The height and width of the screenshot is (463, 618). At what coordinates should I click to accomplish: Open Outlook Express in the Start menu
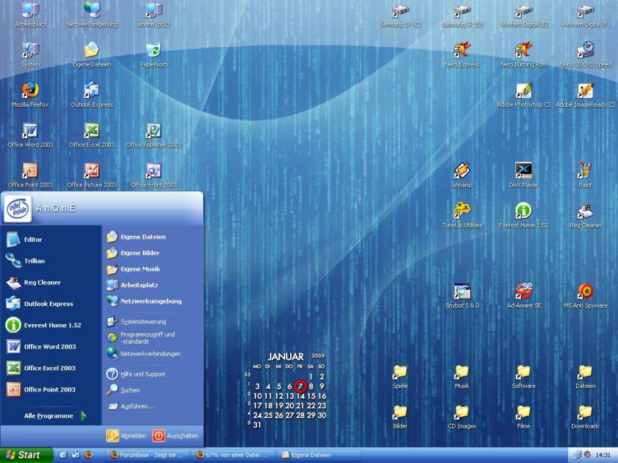(51, 304)
